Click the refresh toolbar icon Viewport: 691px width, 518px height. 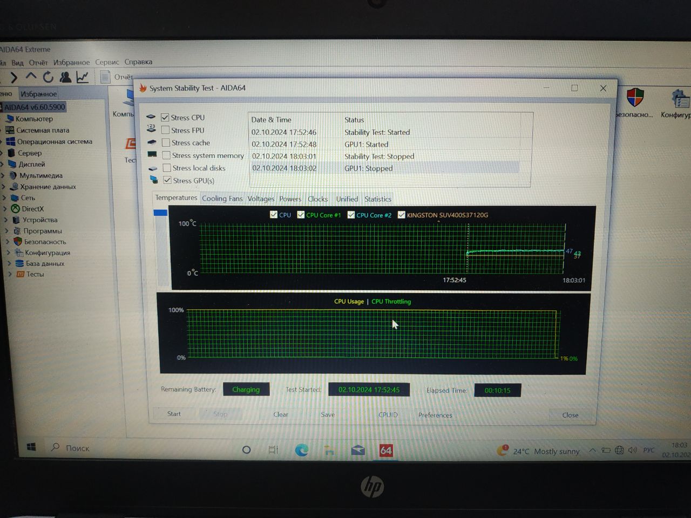pos(48,77)
